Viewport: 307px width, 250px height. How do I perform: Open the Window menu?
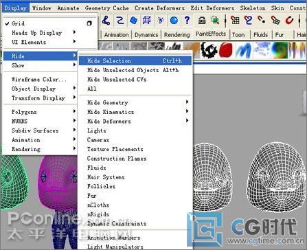42,8
